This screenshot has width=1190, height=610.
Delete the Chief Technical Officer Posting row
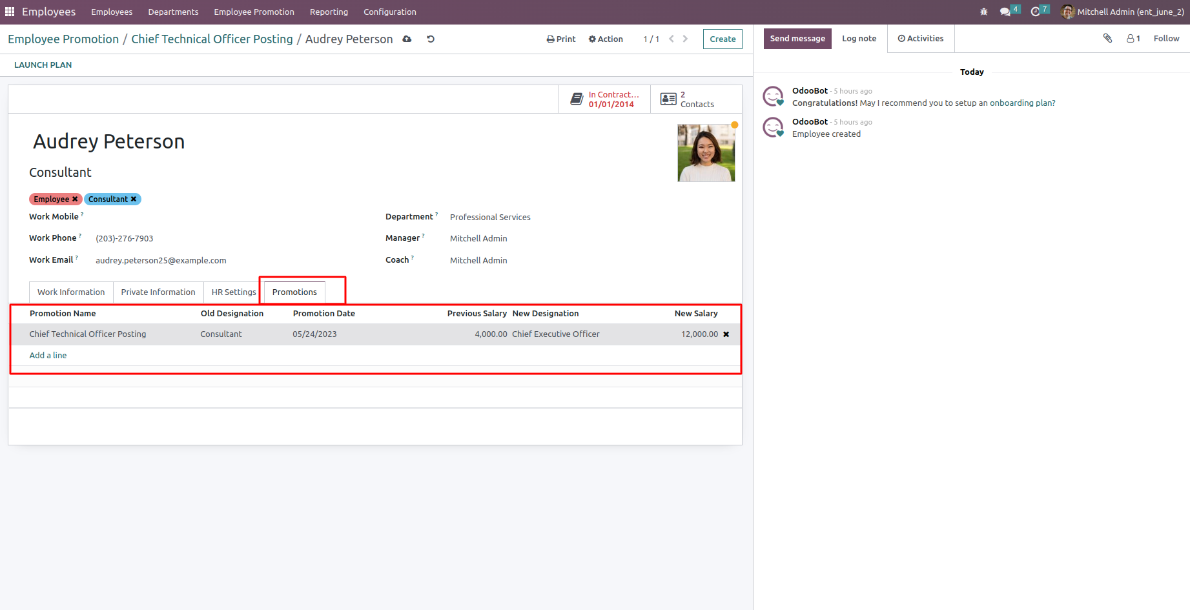pyautogui.click(x=726, y=334)
